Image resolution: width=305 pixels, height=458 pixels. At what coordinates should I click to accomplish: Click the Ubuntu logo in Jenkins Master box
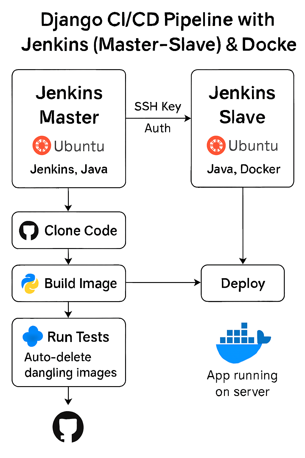tap(42, 146)
